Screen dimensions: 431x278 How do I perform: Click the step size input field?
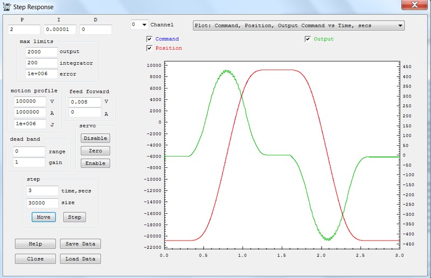point(41,203)
